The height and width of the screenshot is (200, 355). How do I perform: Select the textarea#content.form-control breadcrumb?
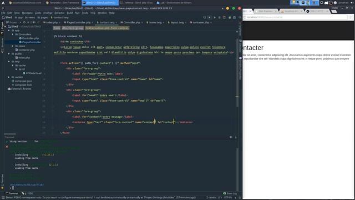click(107, 28)
